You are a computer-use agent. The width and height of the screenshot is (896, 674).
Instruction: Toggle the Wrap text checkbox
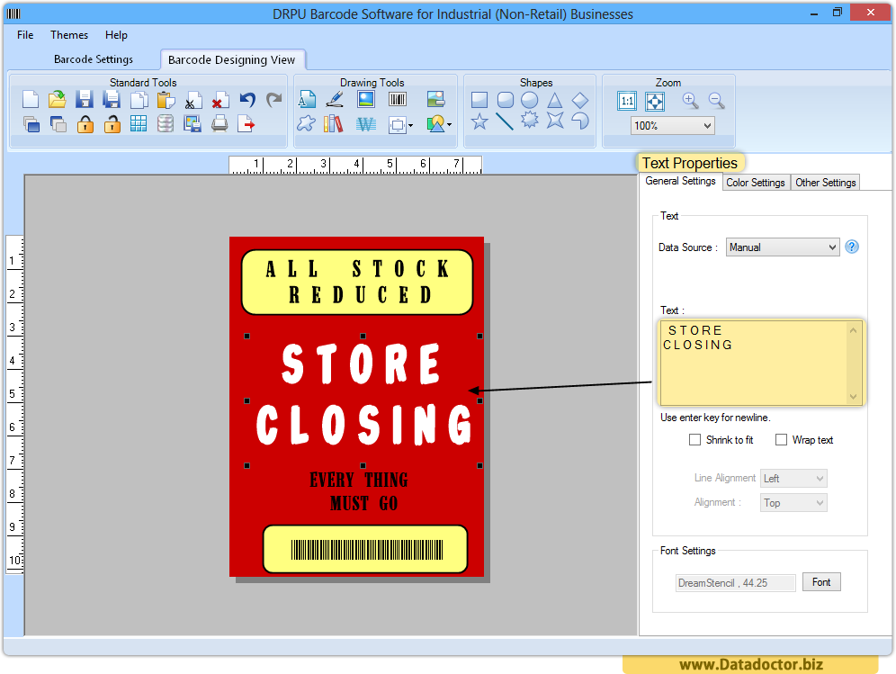(781, 440)
